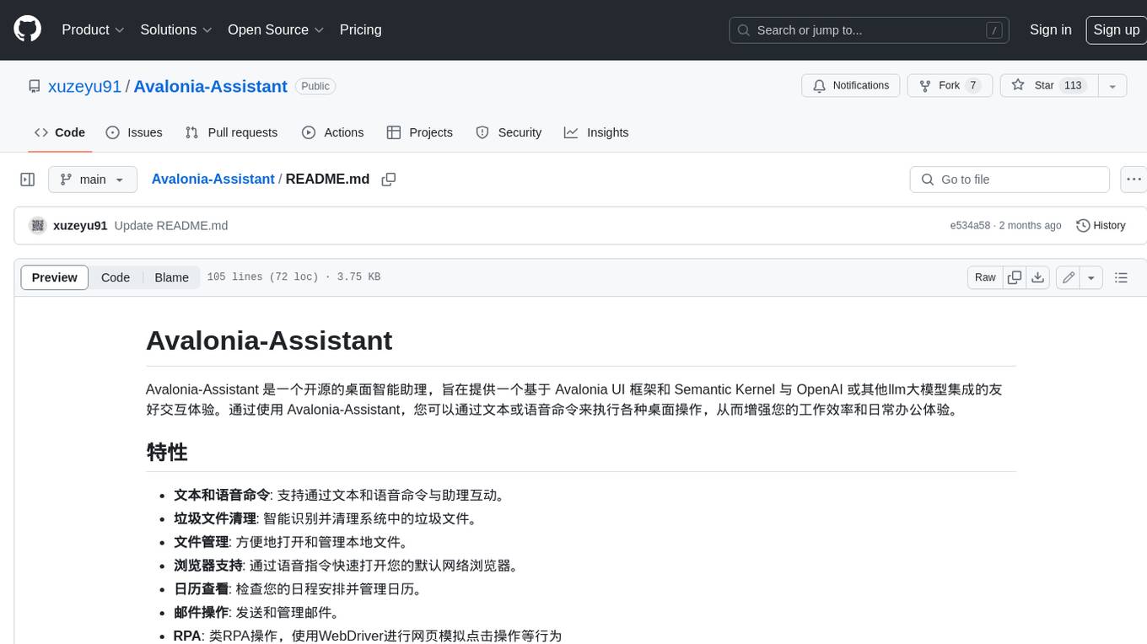Open the xuzeyu91 owner profile link
The height and width of the screenshot is (644, 1147).
84,86
